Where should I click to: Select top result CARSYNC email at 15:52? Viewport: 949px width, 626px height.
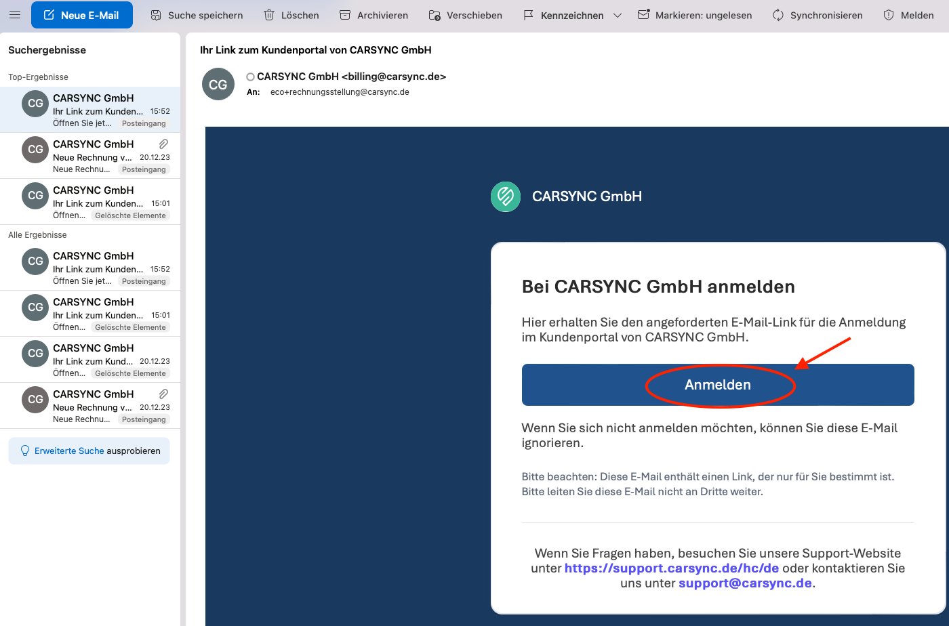click(90, 110)
